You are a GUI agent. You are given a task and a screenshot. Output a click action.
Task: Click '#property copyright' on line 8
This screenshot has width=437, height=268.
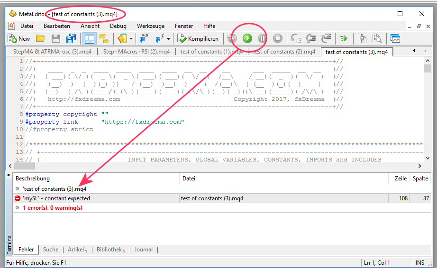tap(61, 115)
